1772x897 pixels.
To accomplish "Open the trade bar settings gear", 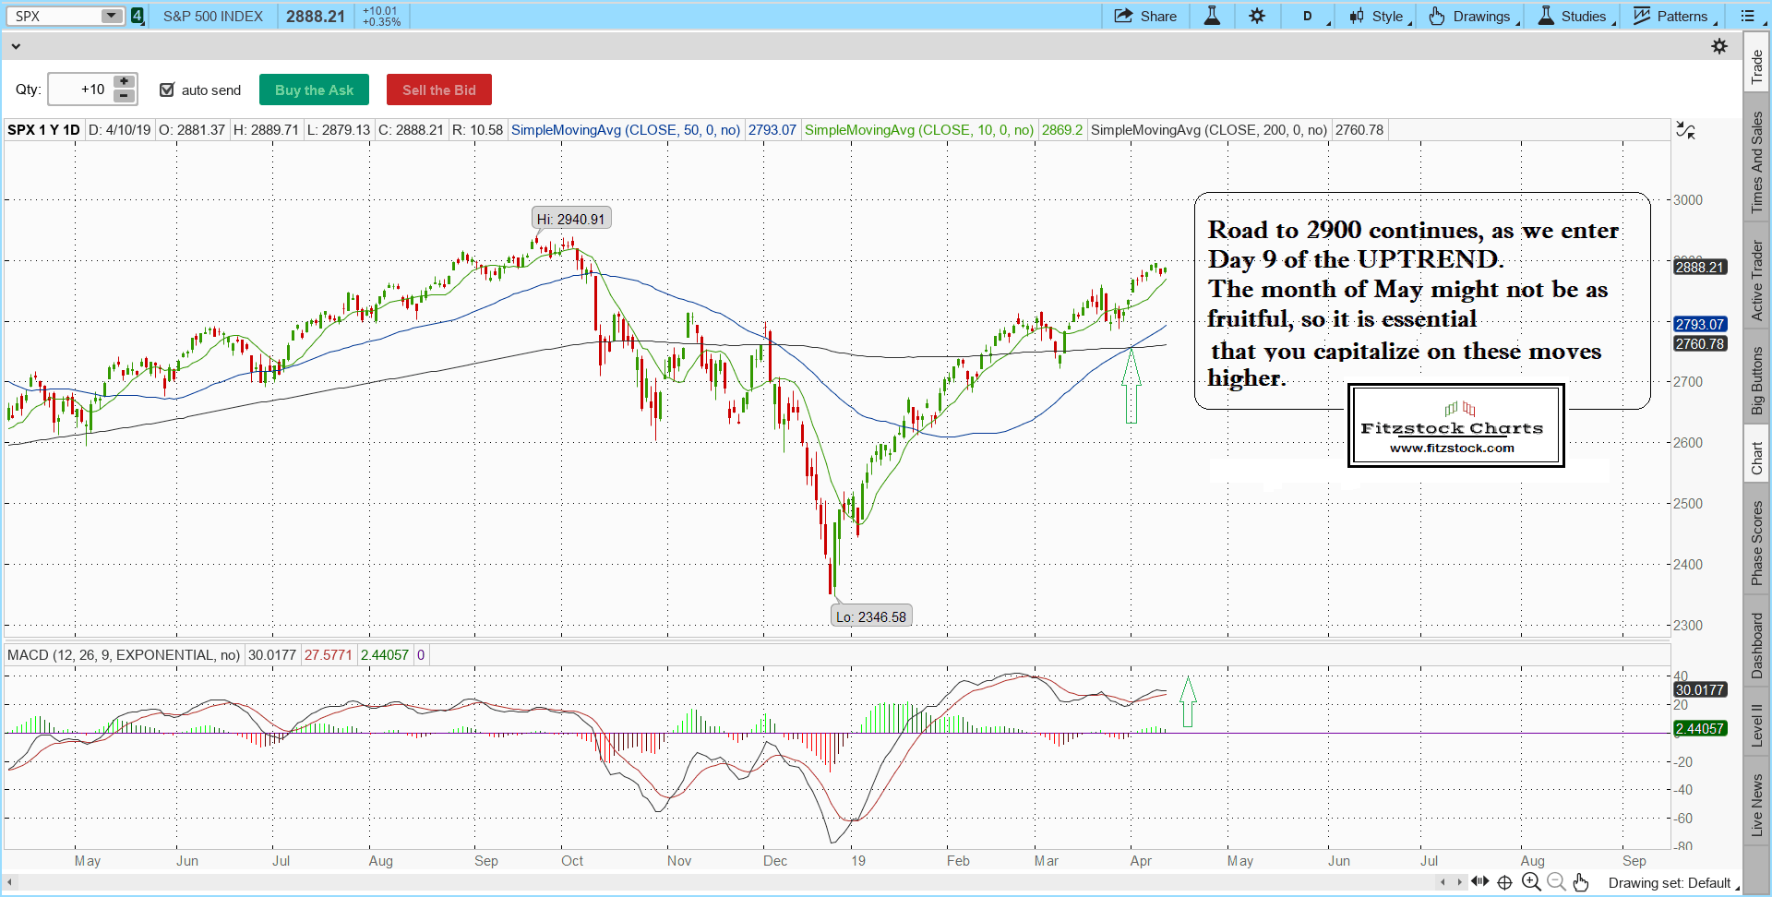I will (x=1719, y=46).
